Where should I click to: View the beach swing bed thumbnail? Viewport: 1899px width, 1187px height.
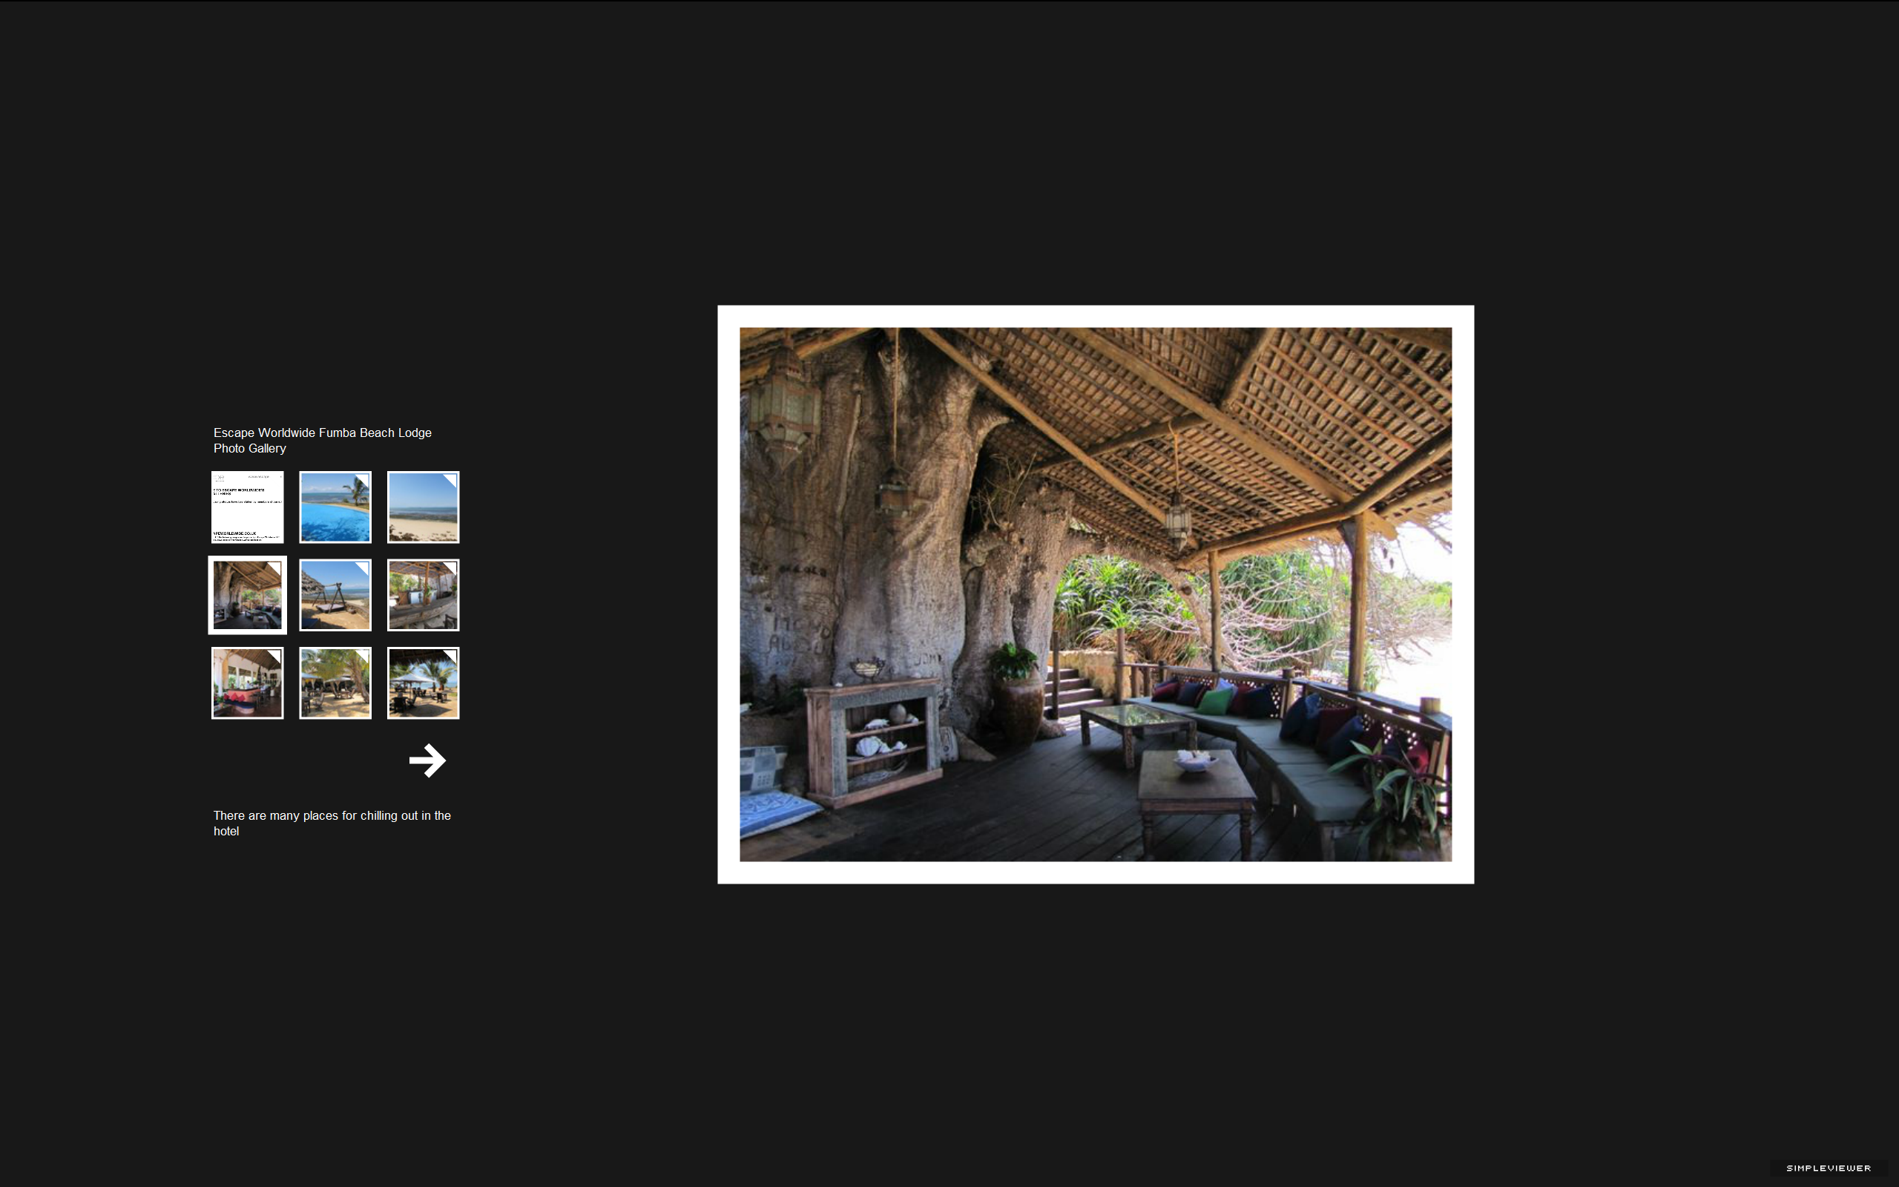click(x=335, y=595)
